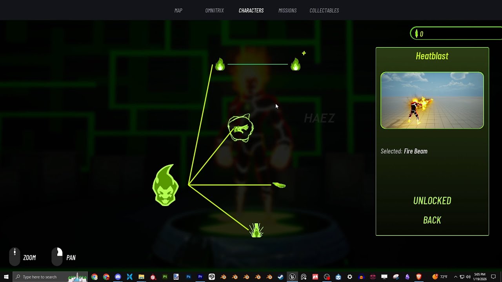Image resolution: width=502 pixels, height=282 pixels.
Task: Click the BACK button
Action: (x=432, y=220)
